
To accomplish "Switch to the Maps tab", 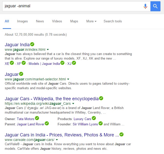I will coord(74,21).
